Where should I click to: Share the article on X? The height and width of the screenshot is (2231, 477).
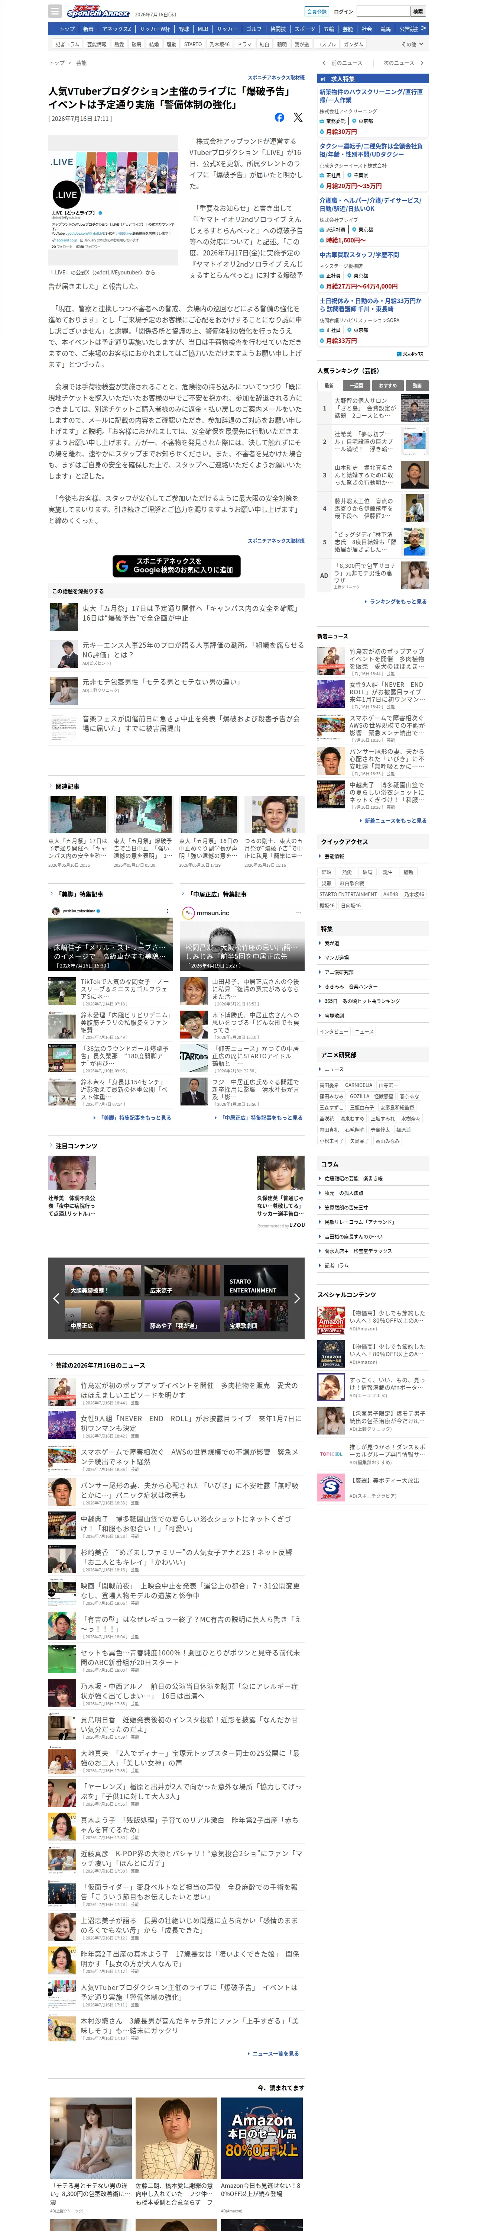298,117
